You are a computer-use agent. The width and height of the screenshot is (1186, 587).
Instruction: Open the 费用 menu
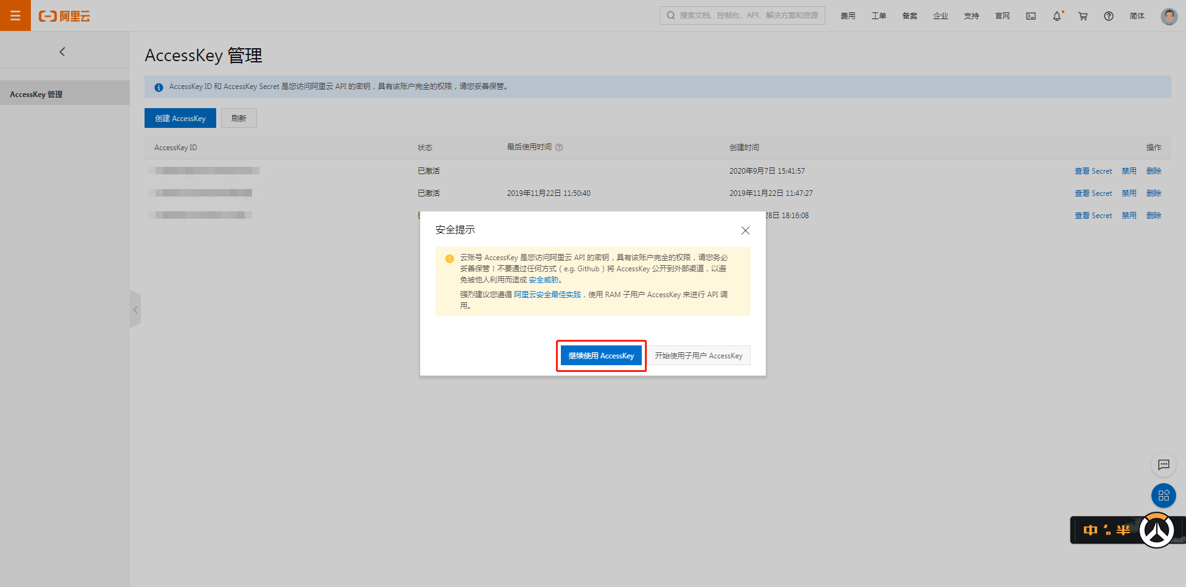coord(847,16)
